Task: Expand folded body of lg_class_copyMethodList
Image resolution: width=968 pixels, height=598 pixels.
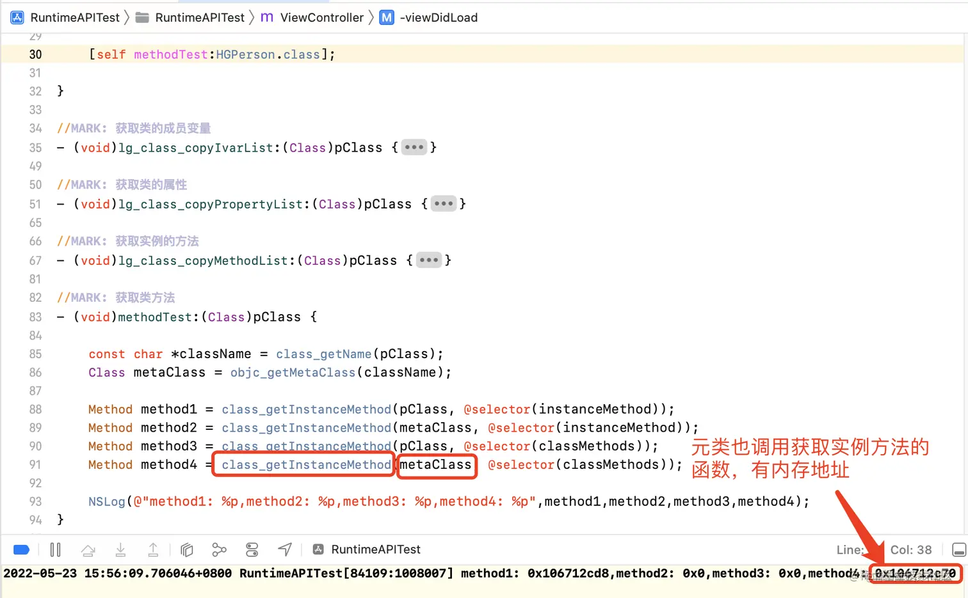Action: pos(429,260)
